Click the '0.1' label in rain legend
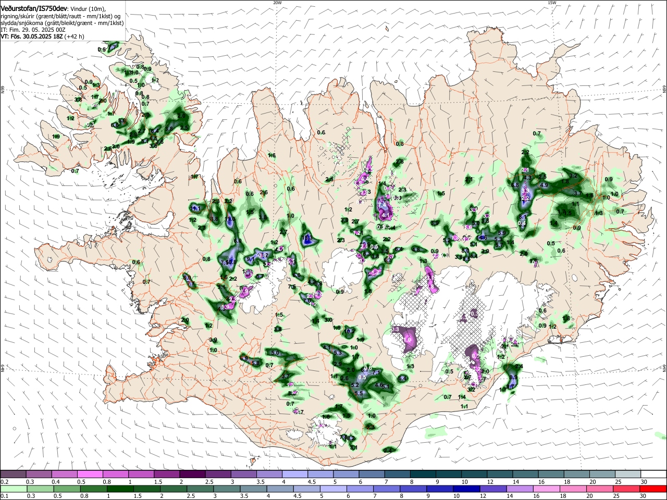Screen dimensions: 667x500 click(x=4, y=496)
